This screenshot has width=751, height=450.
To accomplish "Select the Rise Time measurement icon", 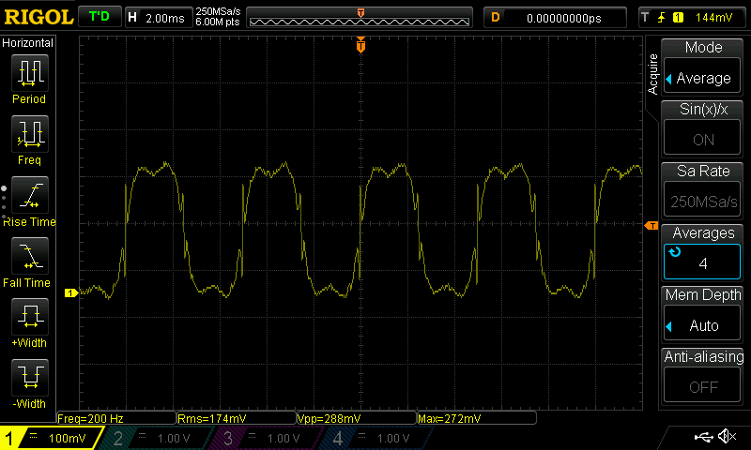I will tap(30, 195).
